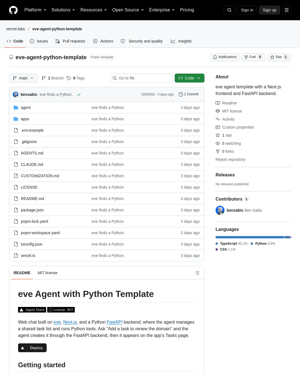
Task: Expand the Platform menu
Action: click(35, 10)
